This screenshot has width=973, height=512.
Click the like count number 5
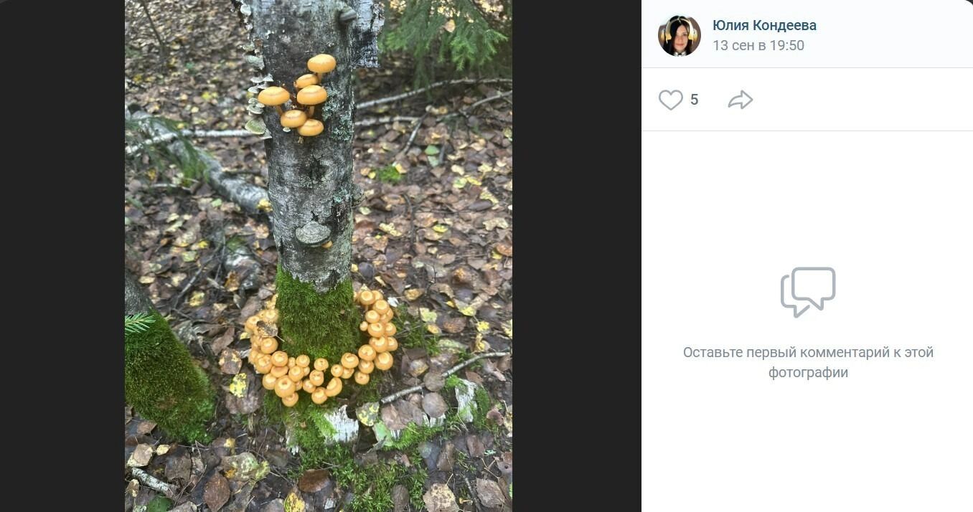point(694,100)
